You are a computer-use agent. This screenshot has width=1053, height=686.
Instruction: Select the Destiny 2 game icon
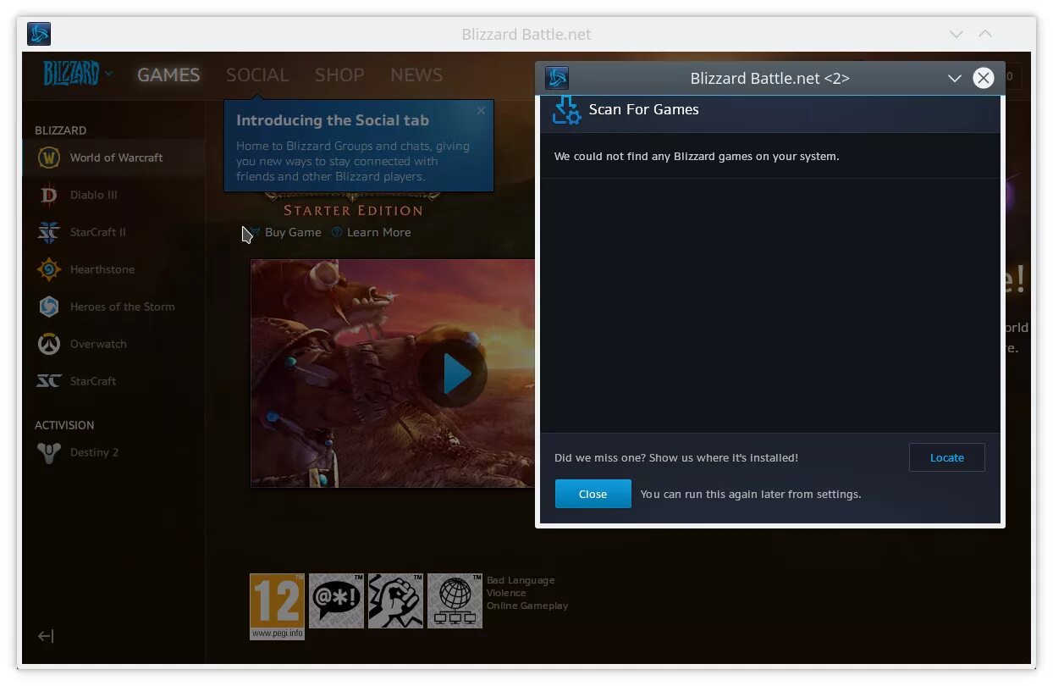49,452
